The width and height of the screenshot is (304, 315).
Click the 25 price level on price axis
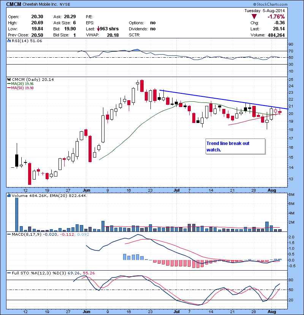[x=291, y=80]
